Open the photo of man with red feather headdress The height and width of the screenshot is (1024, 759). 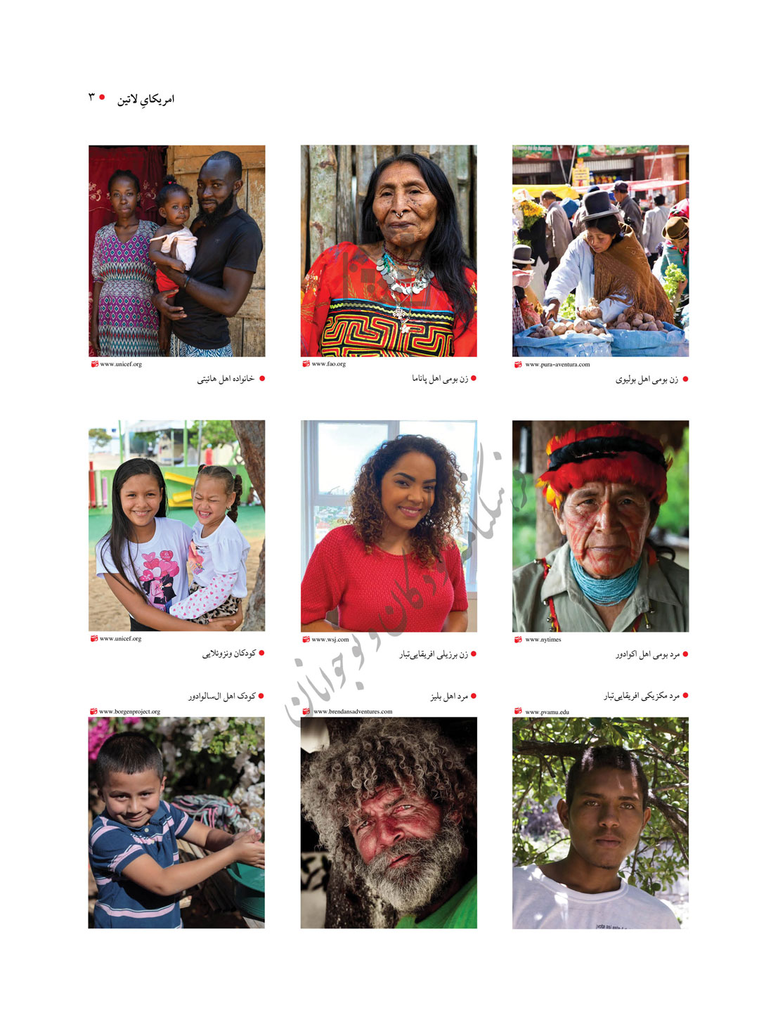(600, 526)
